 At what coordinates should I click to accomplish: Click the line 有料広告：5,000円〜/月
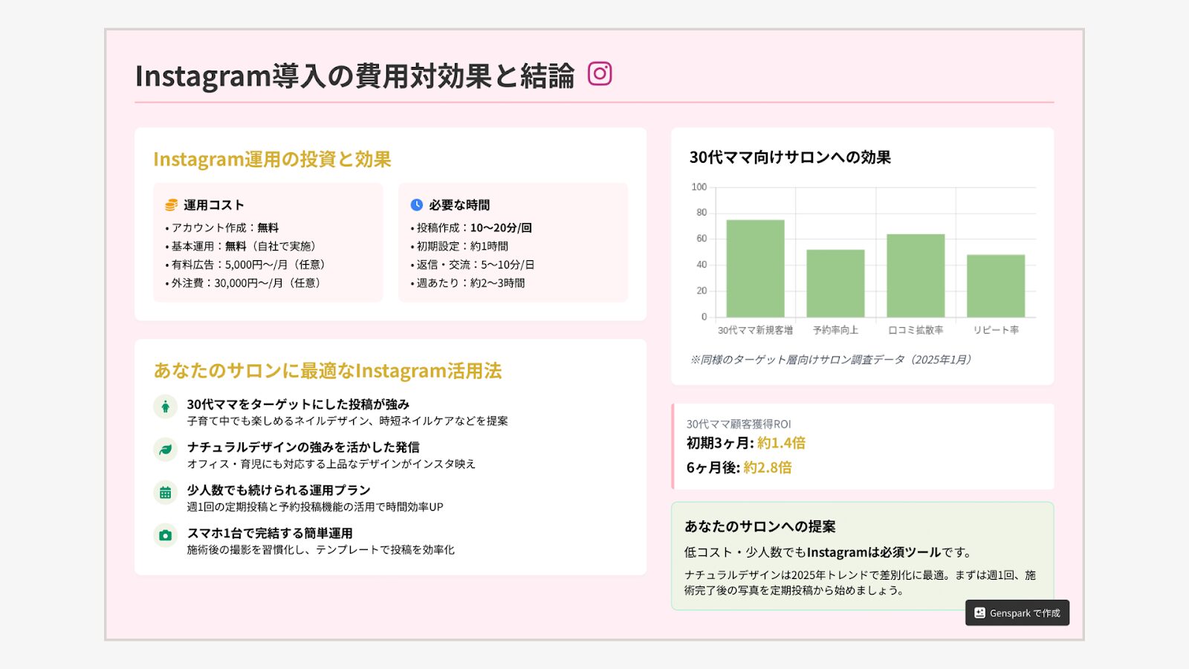[247, 265]
